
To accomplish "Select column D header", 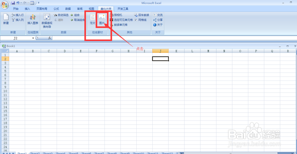I will coord(65,51).
